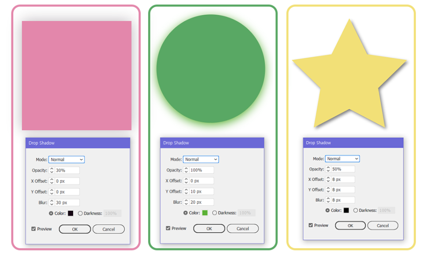Click Cancel in yellow star dialog
Image resolution: width=425 pixels, height=254 pixels.
(383, 225)
